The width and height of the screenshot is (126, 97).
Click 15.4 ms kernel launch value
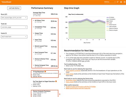(54, 47)
